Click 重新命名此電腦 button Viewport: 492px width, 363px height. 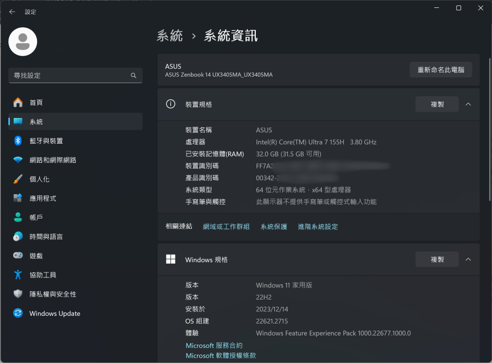coord(441,70)
